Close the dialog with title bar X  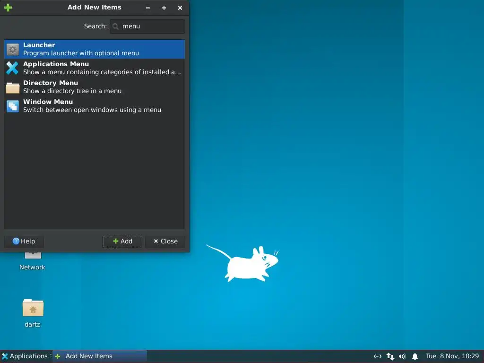pos(180,8)
